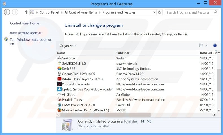Viewport: 223px width, 135px height.
Task: Select Parallels Tools entry name
Action: click(x=72, y=100)
